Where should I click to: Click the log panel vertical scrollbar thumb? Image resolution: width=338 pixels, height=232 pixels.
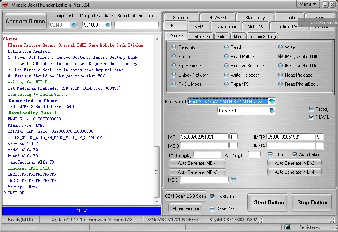click(157, 172)
